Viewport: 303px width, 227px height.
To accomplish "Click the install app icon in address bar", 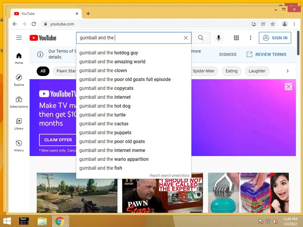I will tap(254, 24).
